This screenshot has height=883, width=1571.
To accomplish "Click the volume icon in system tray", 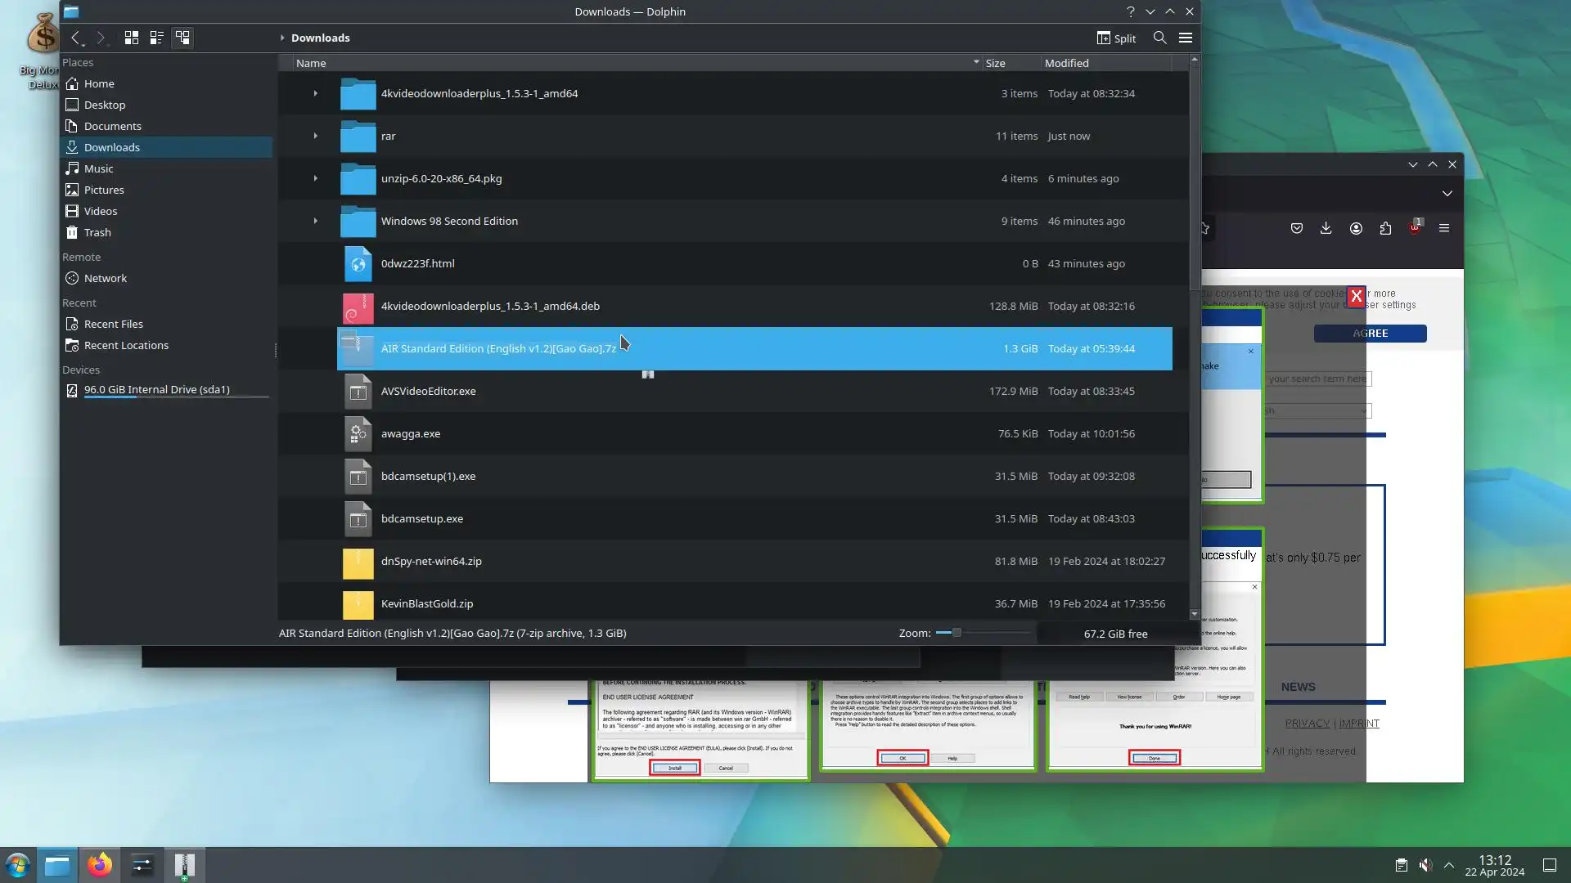I will pyautogui.click(x=1425, y=865).
